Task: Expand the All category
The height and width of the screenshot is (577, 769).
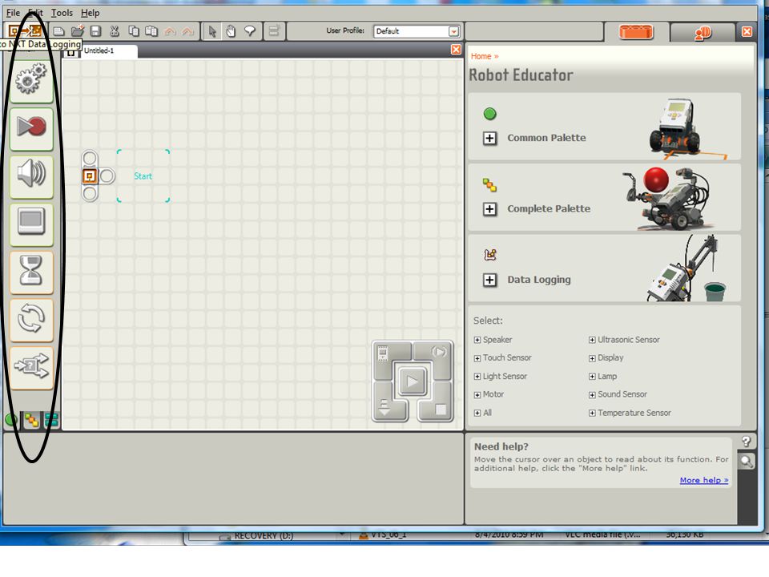Action: [477, 414]
